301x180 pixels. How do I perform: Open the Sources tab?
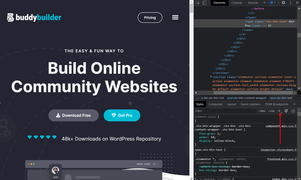(252, 3)
